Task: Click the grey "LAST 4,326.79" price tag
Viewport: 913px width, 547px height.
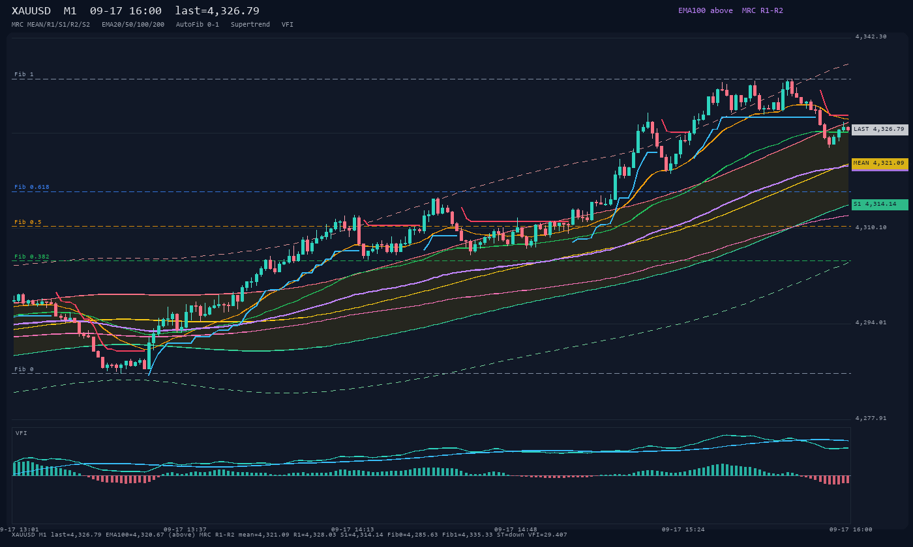Action: coord(880,129)
